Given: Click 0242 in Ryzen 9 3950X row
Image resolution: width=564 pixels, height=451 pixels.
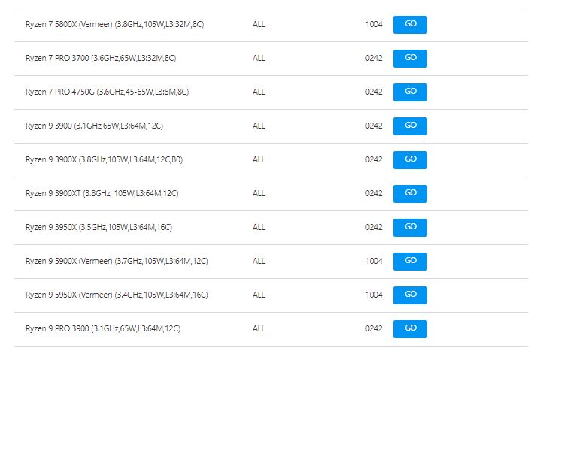Looking at the screenshot, I should (x=374, y=227).
